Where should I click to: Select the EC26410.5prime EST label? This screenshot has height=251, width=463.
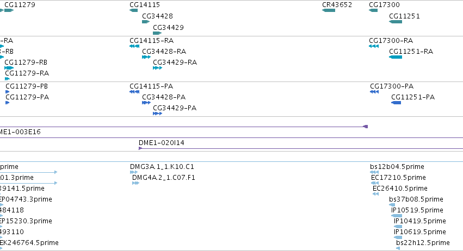pos(400,189)
